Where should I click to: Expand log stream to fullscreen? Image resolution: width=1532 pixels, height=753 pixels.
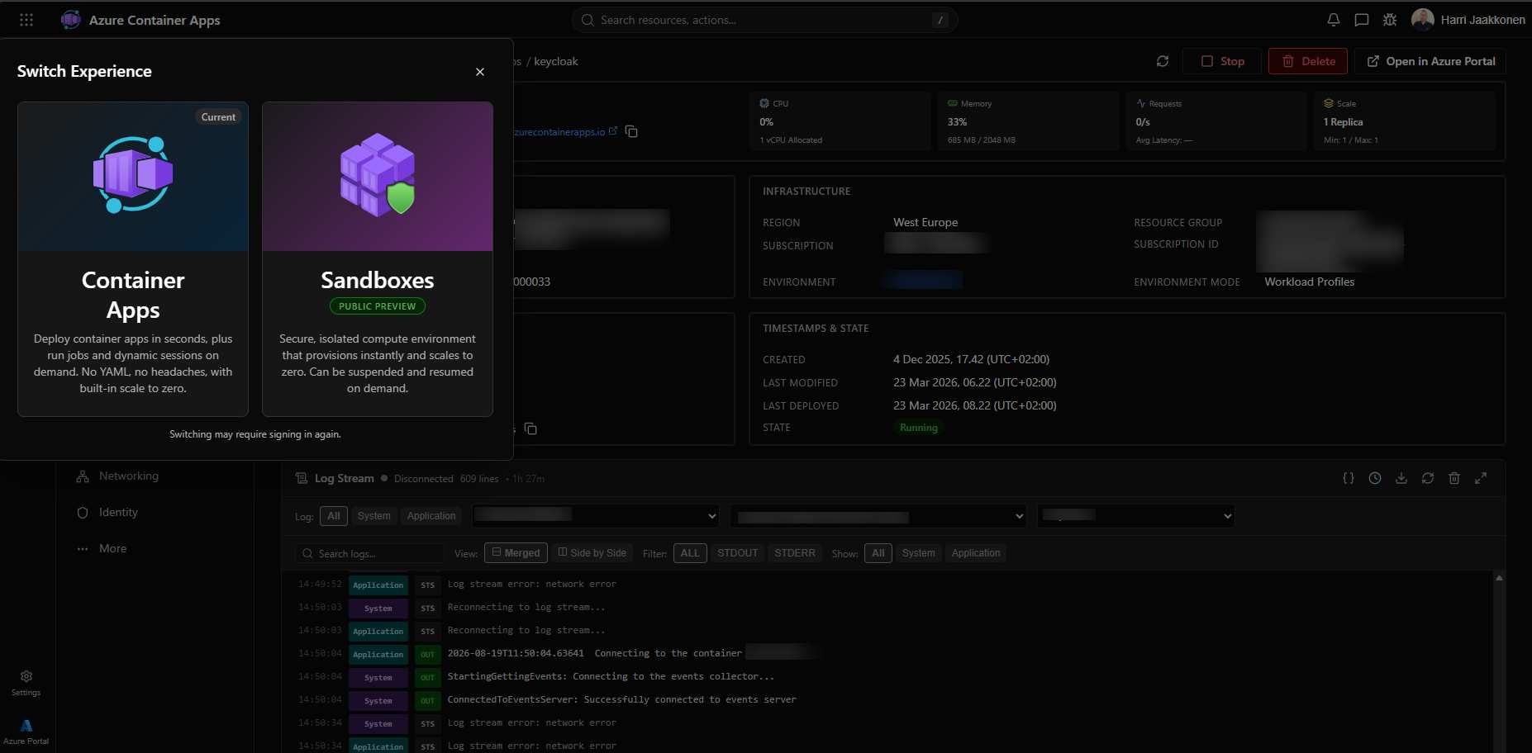1481,478
